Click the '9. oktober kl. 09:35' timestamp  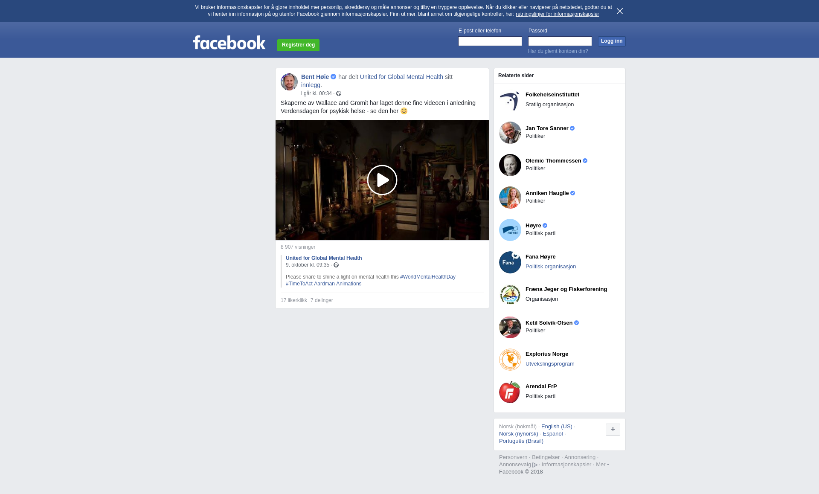click(x=308, y=265)
